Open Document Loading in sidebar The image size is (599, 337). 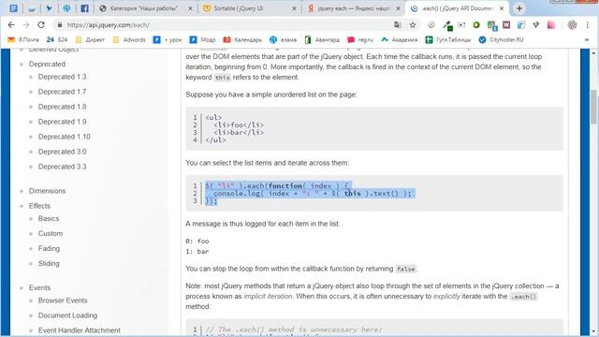[x=67, y=315]
